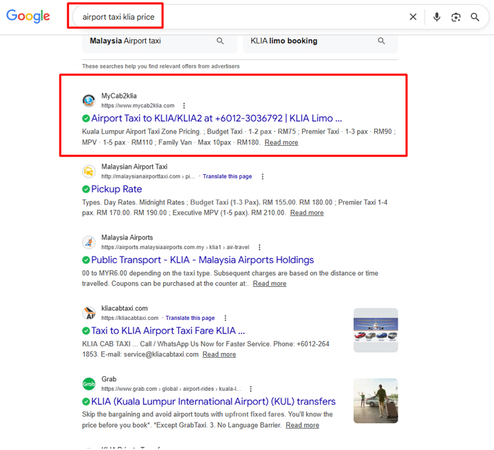The image size is (494, 450).
Task: Click 'These searches help you find relevant offers' text
Action: pos(161,66)
